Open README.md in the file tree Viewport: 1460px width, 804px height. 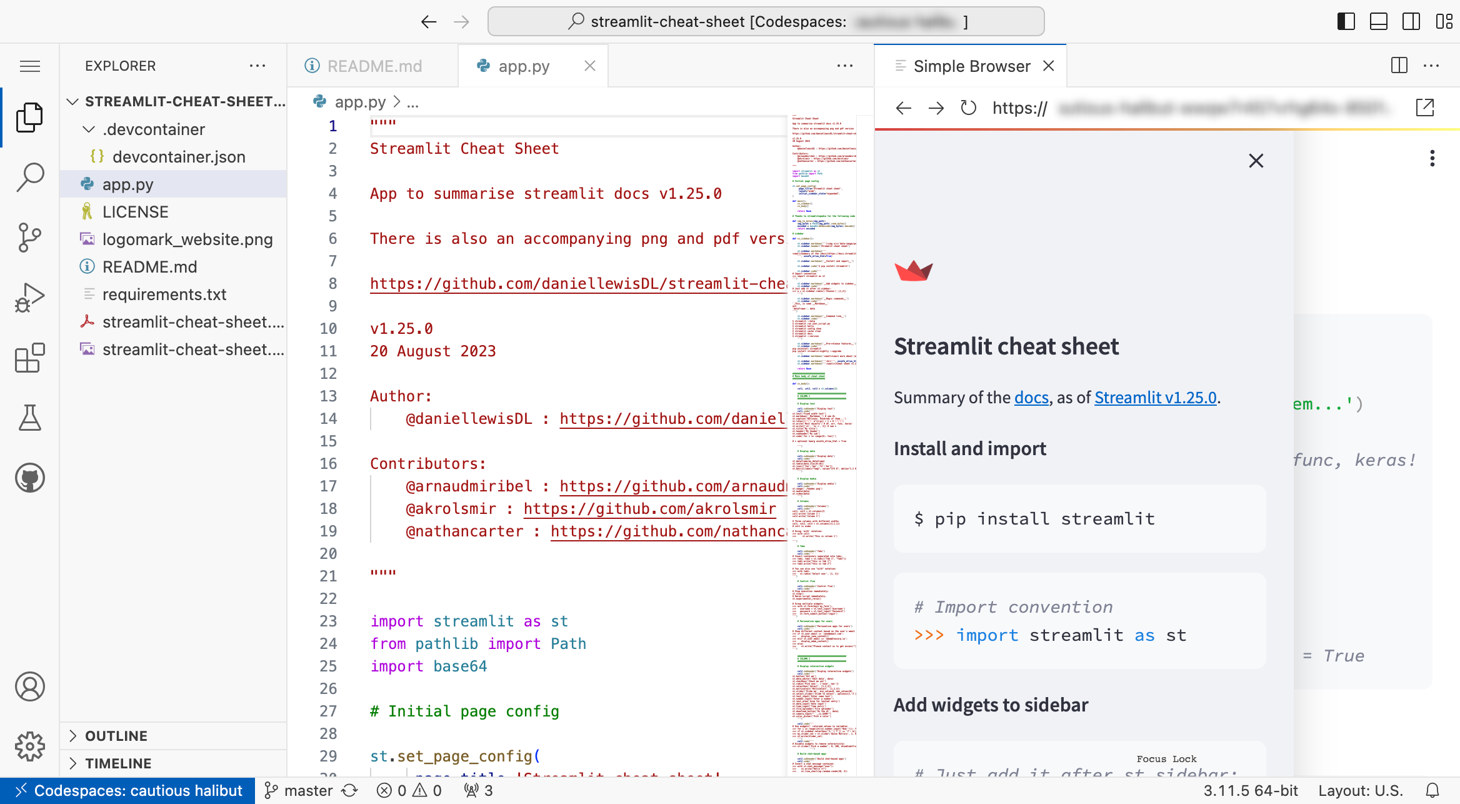[174, 267]
